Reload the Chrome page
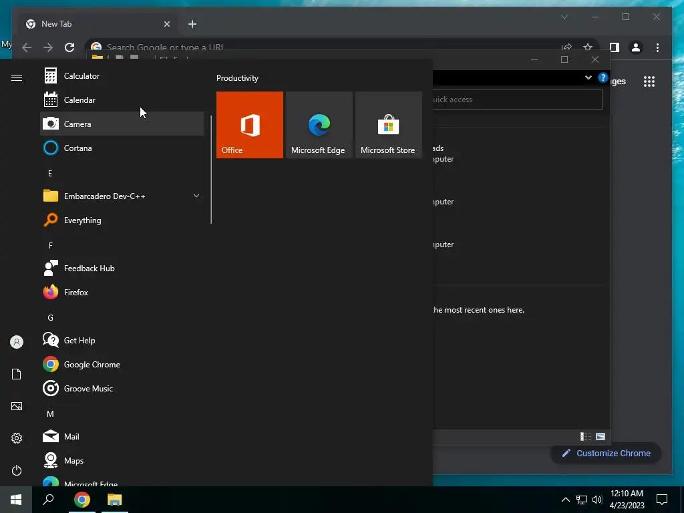684x513 pixels. pyautogui.click(x=69, y=47)
